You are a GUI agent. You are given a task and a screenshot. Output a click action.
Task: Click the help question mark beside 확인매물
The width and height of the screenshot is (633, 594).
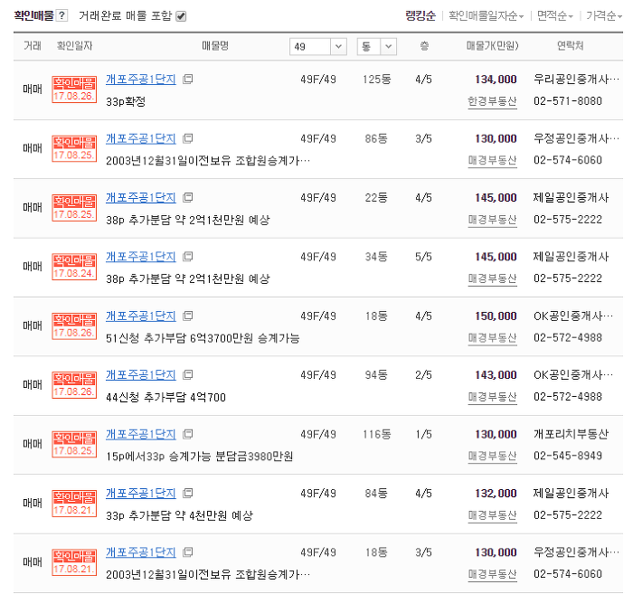tap(61, 15)
